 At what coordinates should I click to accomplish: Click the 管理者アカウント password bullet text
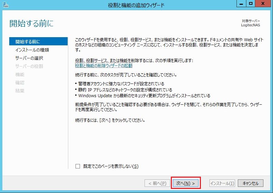coord(121,84)
